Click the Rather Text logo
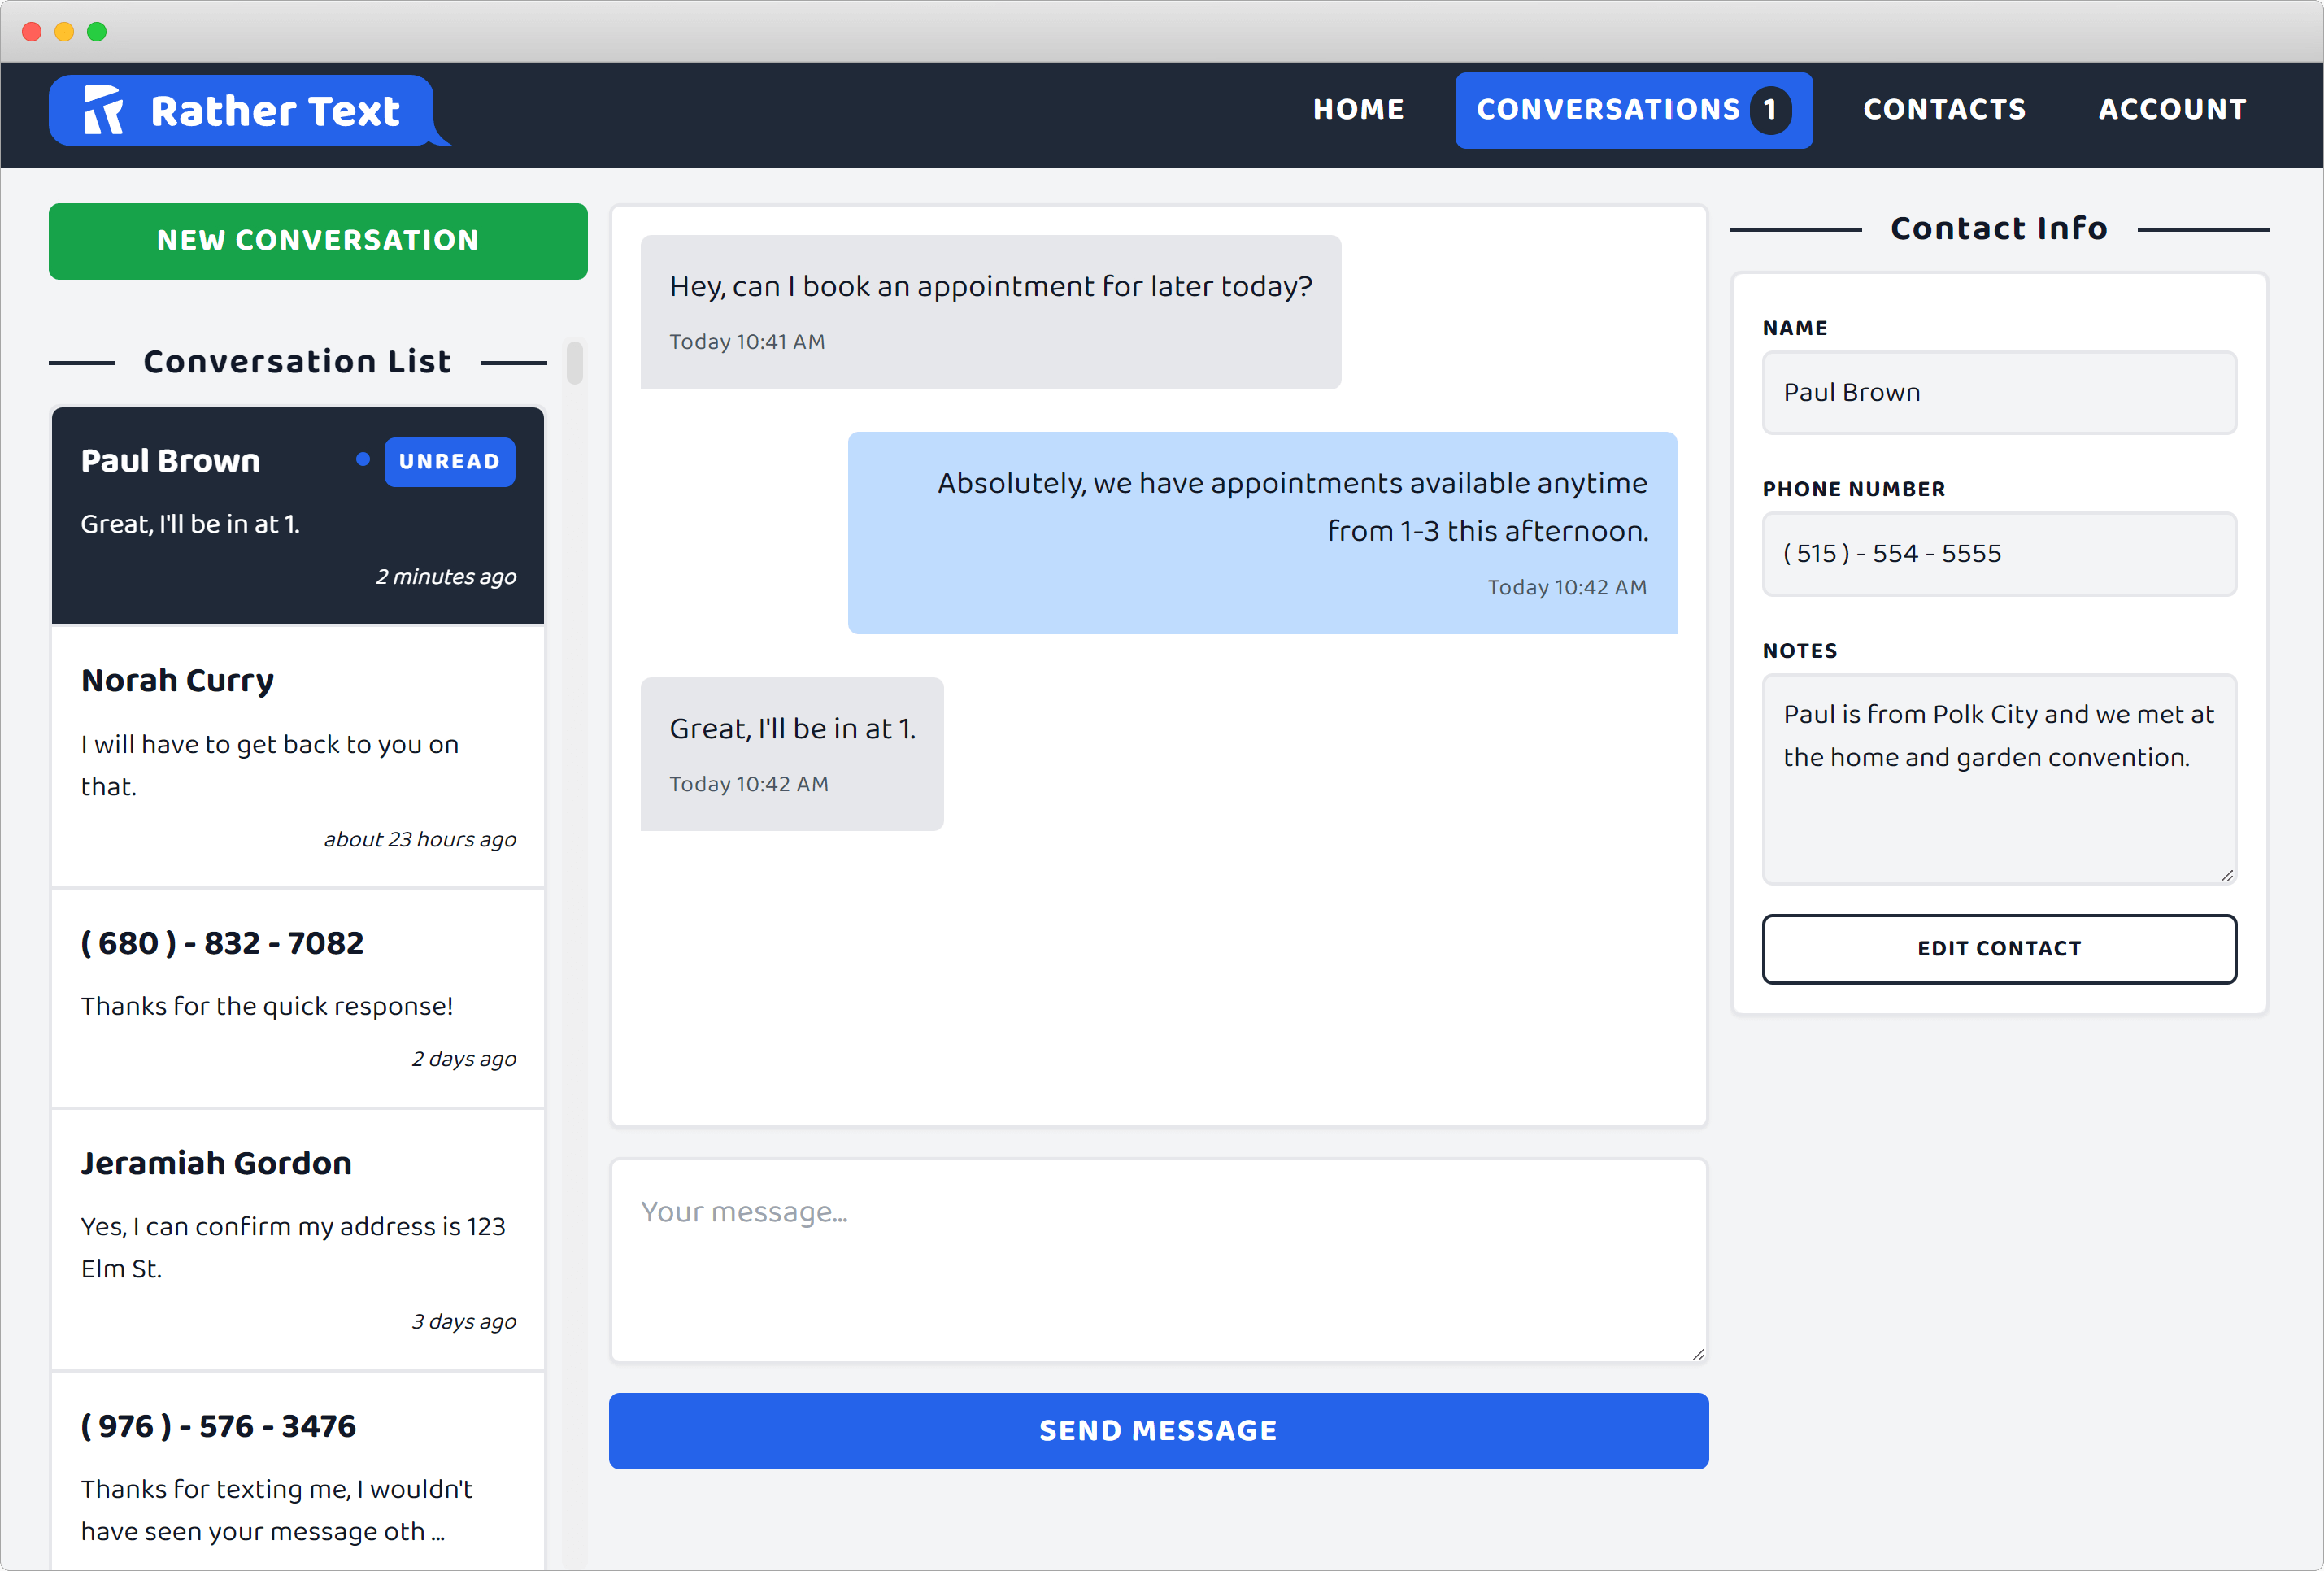Image resolution: width=2324 pixels, height=1571 pixels. [241, 111]
